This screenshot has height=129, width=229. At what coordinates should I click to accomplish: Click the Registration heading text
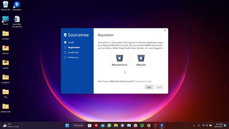coord(106,35)
